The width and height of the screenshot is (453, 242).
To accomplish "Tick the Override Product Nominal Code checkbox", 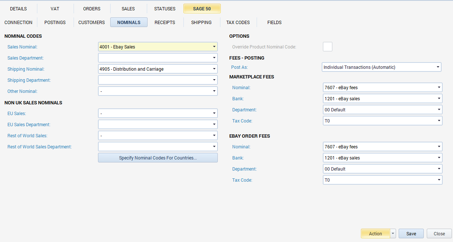I will [x=327, y=47].
